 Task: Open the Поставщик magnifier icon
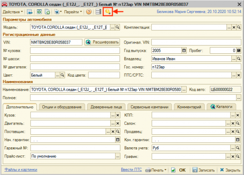(118, 131)
